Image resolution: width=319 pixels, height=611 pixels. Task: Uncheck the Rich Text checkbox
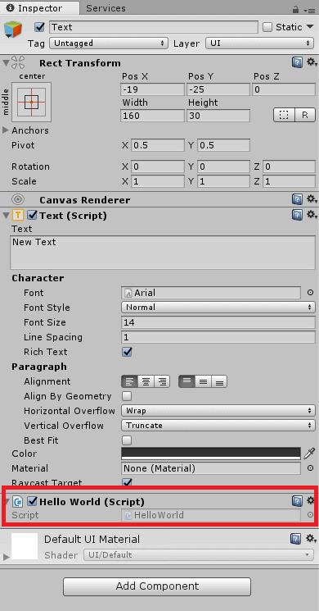click(x=127, y=352)
